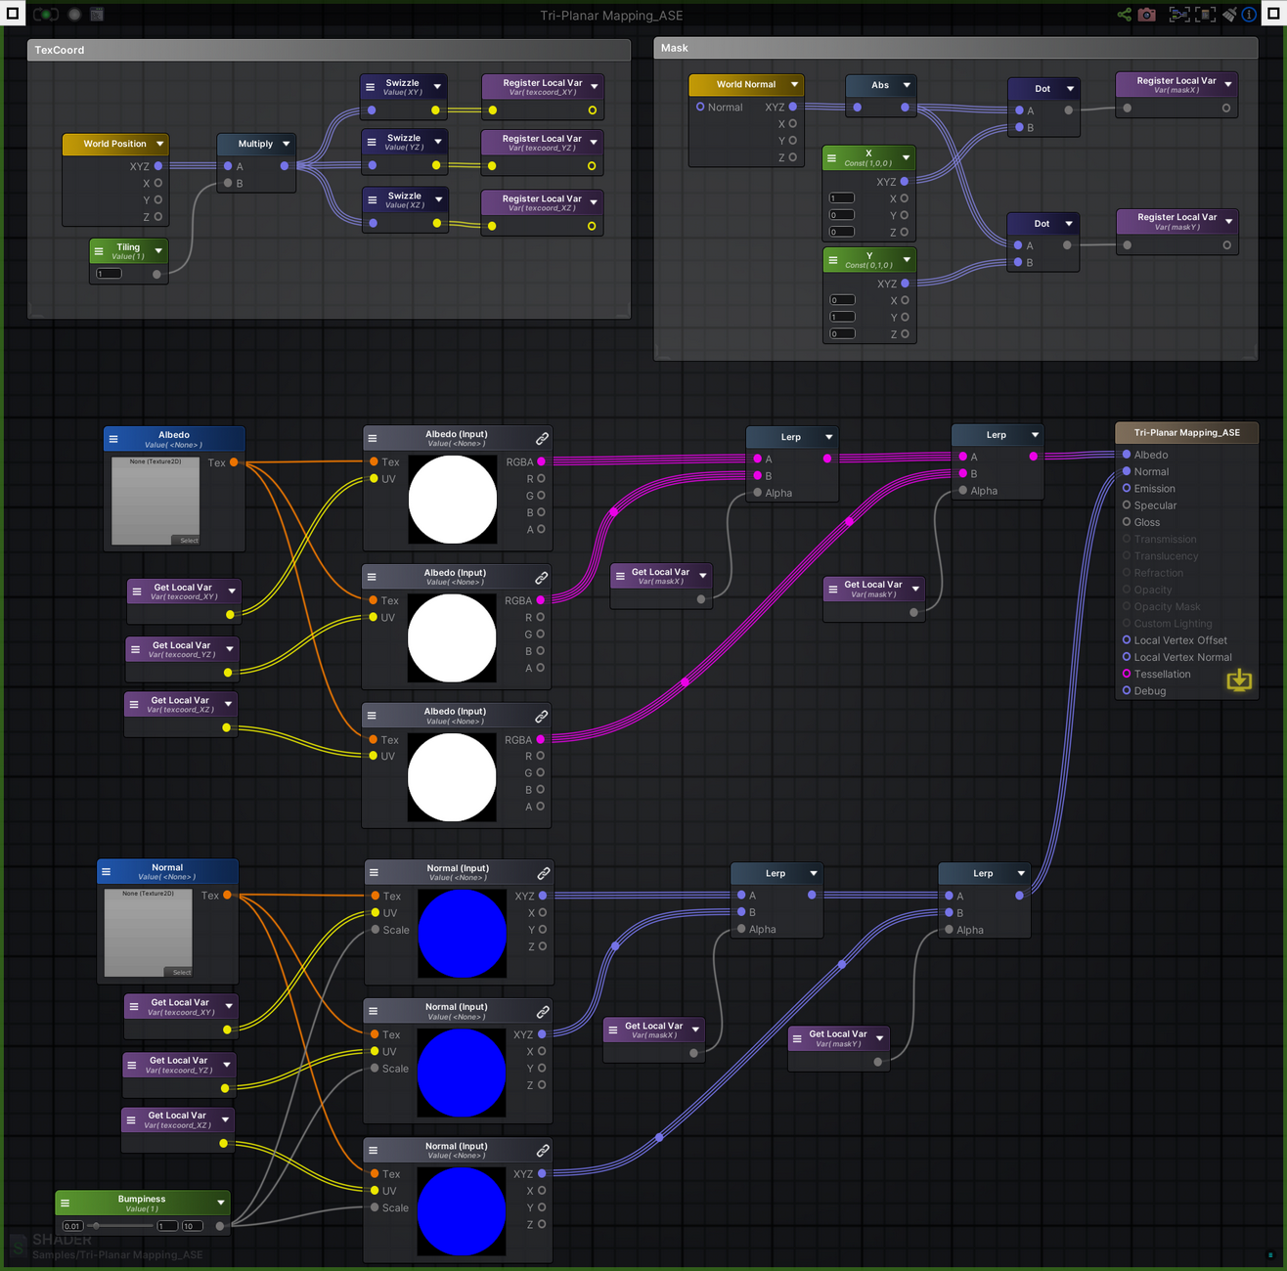Open the Lerp node's dropdown arrow
Image resolution: width=1287 pixels, height=1271 pixels.
tap(828, 436)
